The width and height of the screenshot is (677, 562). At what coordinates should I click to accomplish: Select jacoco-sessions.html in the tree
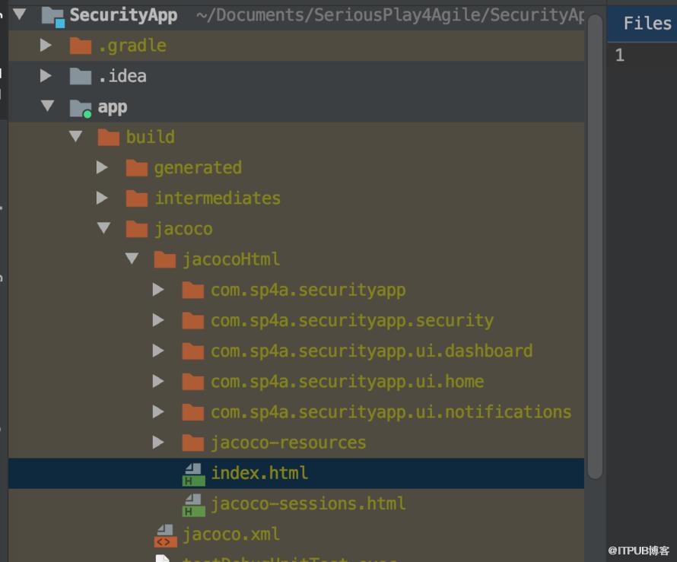296,504
